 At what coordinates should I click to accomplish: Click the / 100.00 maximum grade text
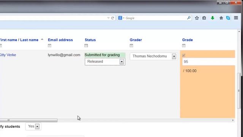(x=190, y=71)
